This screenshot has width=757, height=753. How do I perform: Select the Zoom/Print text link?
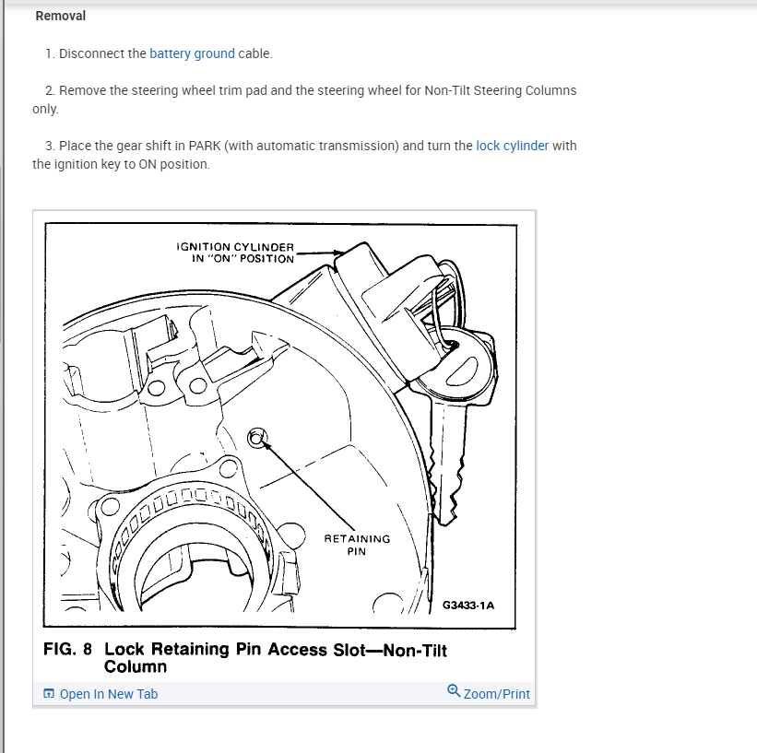click(496, 694)
